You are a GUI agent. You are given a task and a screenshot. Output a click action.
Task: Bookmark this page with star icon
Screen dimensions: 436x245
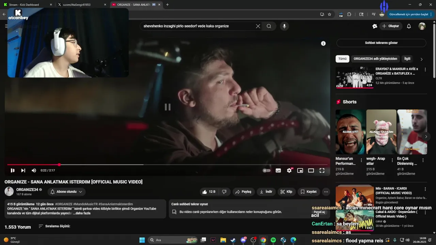click(329, 14)
